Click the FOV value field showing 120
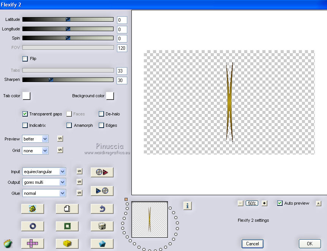The width and height of the screenshot is (327, 251). (x=122, y=48)
